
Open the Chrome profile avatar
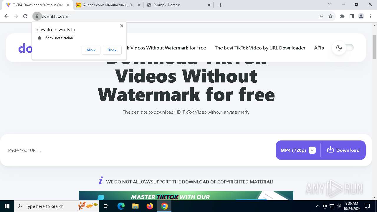361,16
